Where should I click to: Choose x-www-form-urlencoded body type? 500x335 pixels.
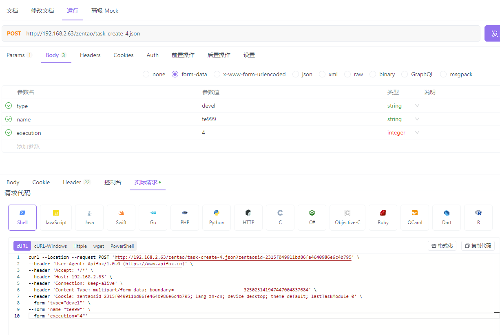(217, 74)
